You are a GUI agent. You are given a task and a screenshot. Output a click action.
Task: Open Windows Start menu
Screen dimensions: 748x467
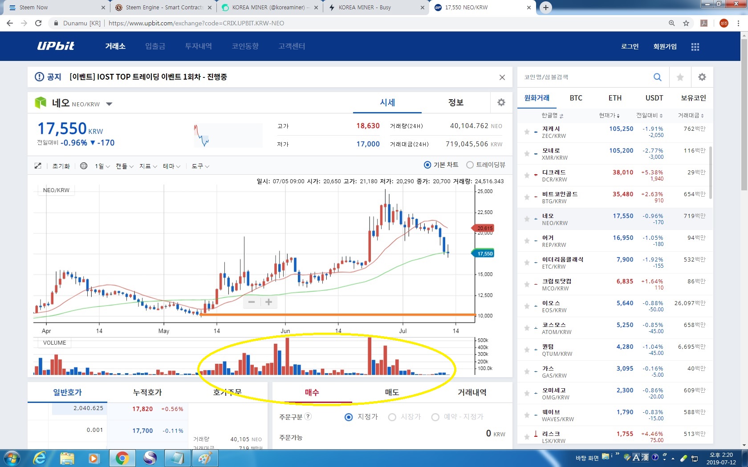click(12, 458)
